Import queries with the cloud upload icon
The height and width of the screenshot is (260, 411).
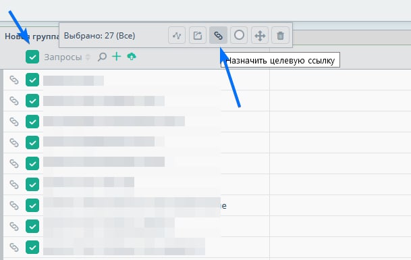point(132,57)
